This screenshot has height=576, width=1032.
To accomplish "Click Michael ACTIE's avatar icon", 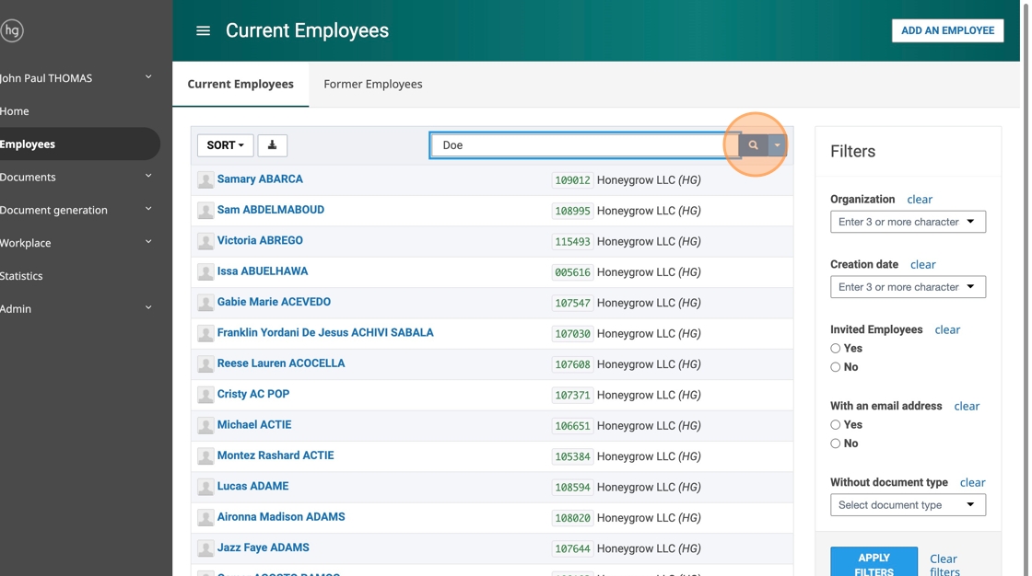I will (x=205, y=425).
